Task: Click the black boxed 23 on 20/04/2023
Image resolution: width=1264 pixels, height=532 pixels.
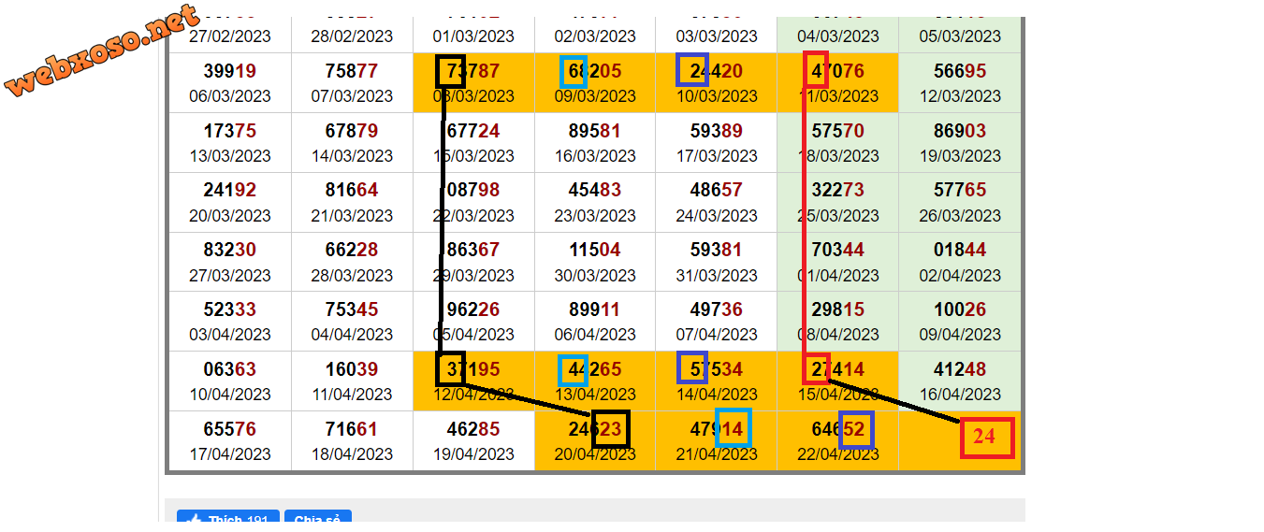Action: click(610, 429)
